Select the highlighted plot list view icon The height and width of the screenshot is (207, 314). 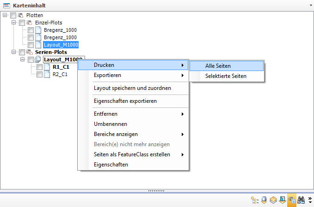click(x=291, y=200)
